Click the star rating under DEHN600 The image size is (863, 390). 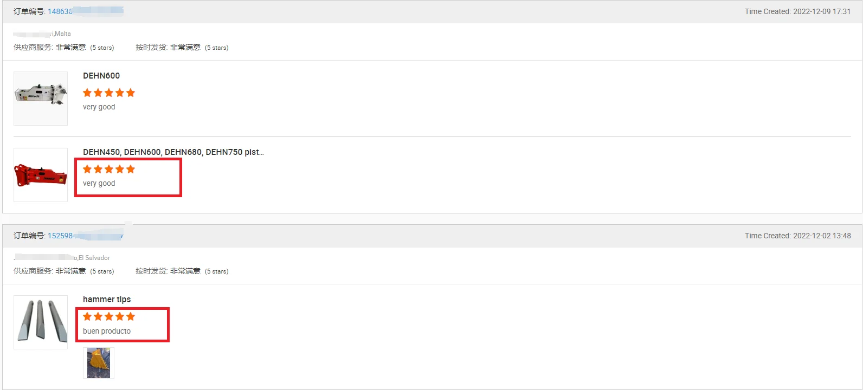109,93
